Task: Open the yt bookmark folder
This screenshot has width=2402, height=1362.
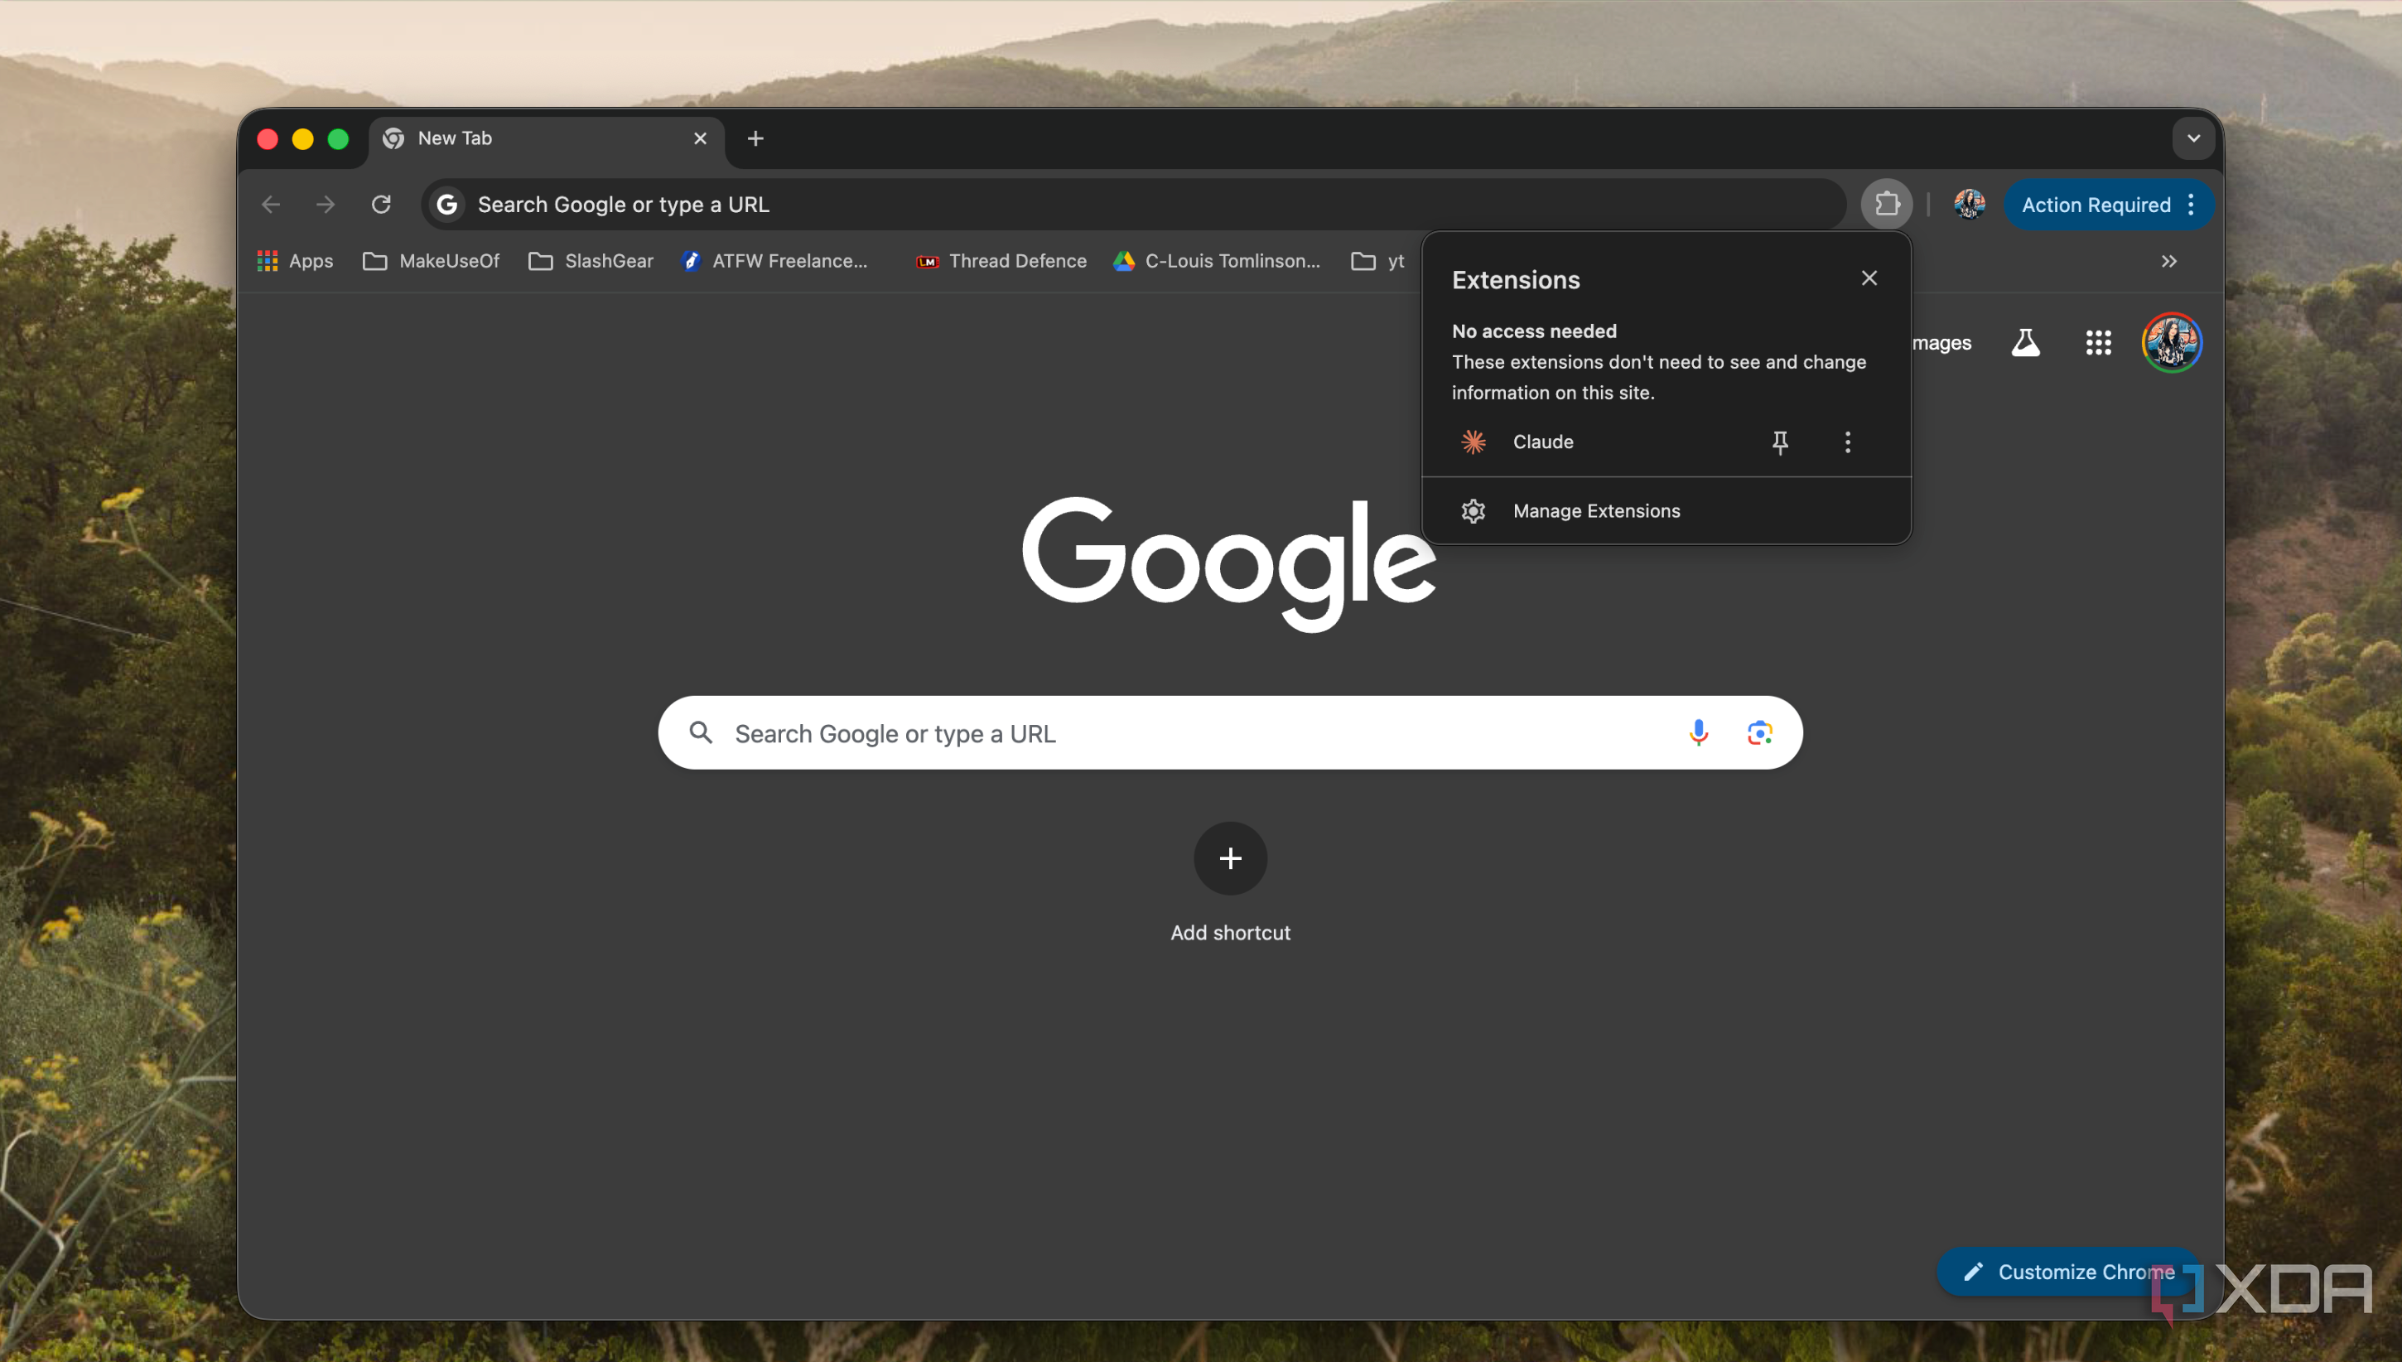Action: 1377,261
